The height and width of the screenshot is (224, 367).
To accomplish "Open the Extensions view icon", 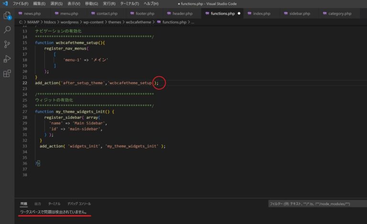I will 7,73.
